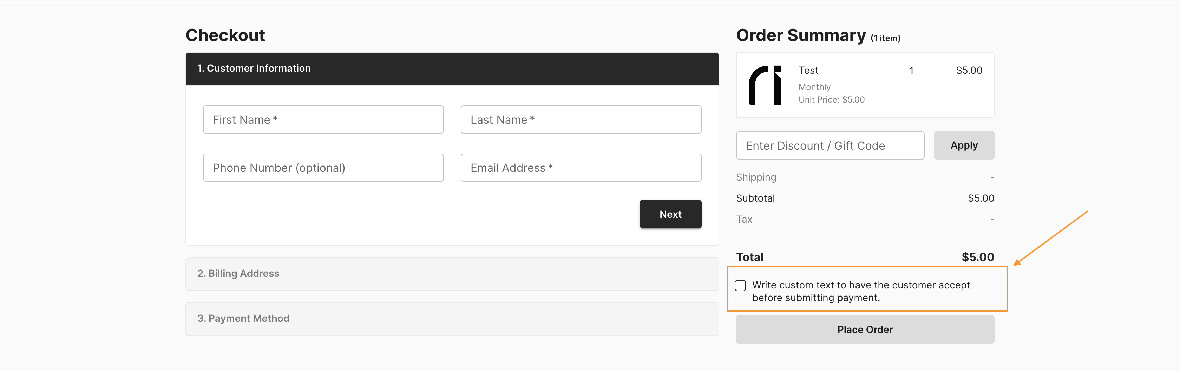Click the Checkout page heading
The width and height of the screenshot is (1180, 371).
(225, 35)
